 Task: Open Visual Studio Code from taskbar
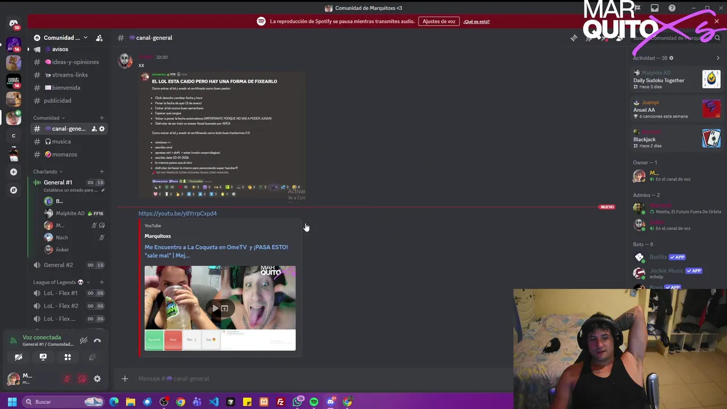[214, 402]
